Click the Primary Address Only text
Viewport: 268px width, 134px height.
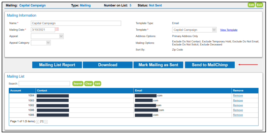[x=185, y=36]
